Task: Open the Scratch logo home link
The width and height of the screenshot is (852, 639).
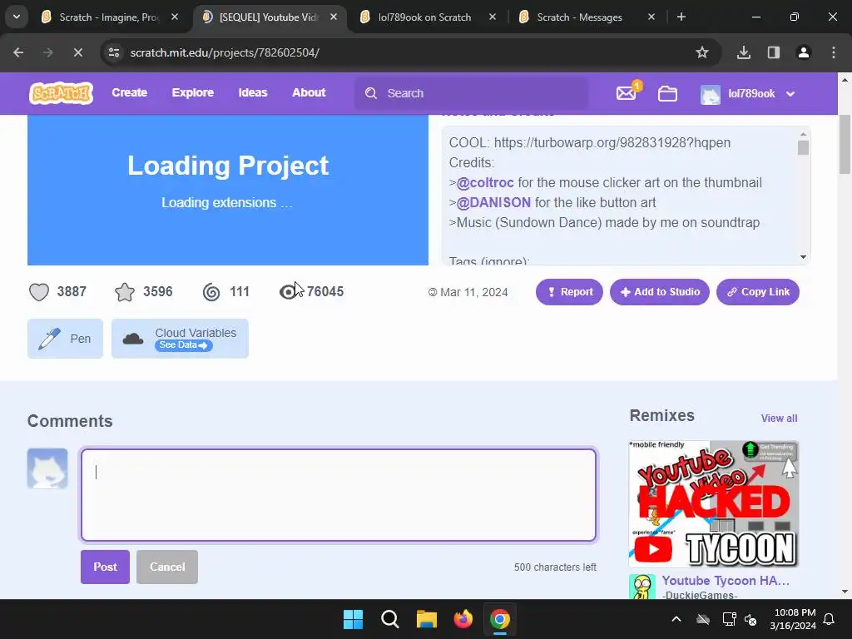Action: click(x=61, y=93)
